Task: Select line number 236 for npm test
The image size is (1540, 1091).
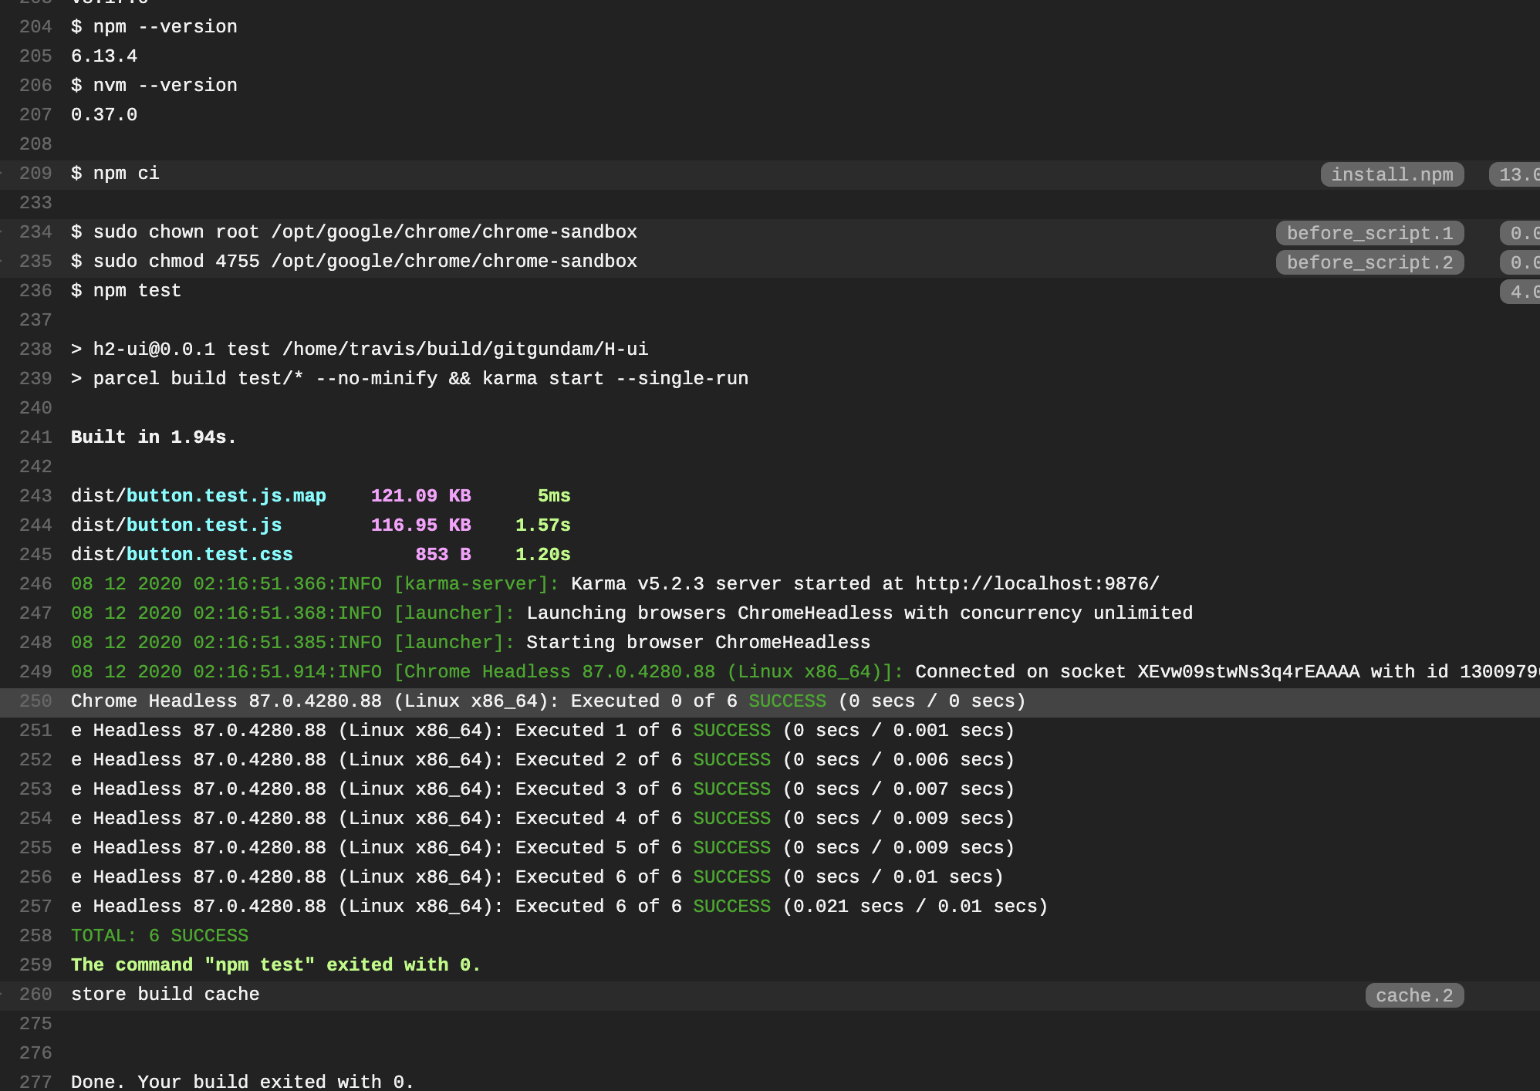Action: 35,291
